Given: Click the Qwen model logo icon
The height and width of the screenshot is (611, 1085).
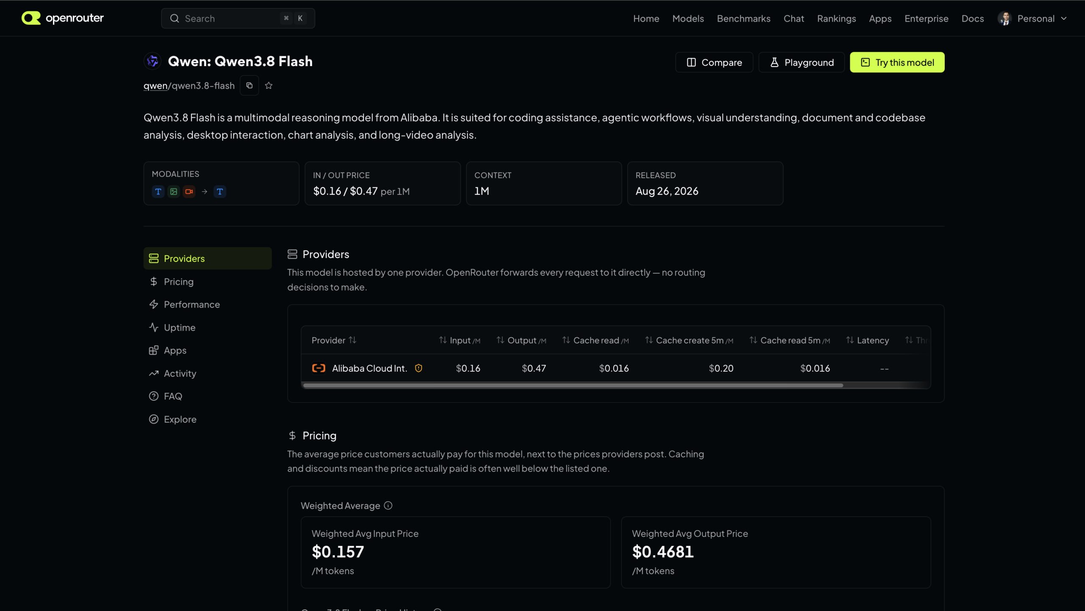Looking at the screenshot, I should (153, 61).
